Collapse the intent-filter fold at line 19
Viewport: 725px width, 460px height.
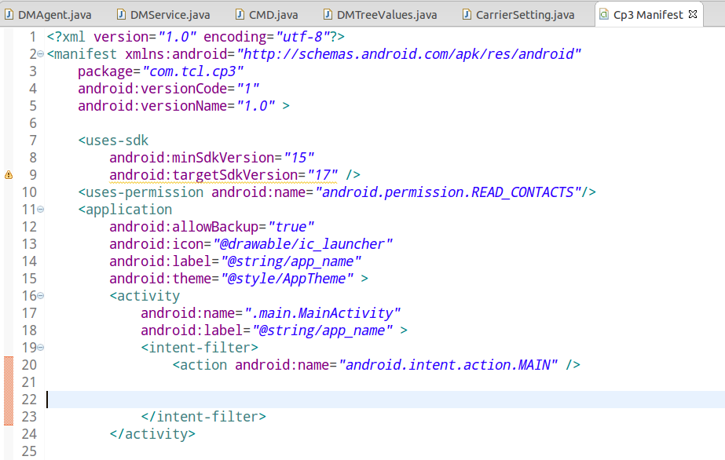pyautogui.click(x=40, y=348)
